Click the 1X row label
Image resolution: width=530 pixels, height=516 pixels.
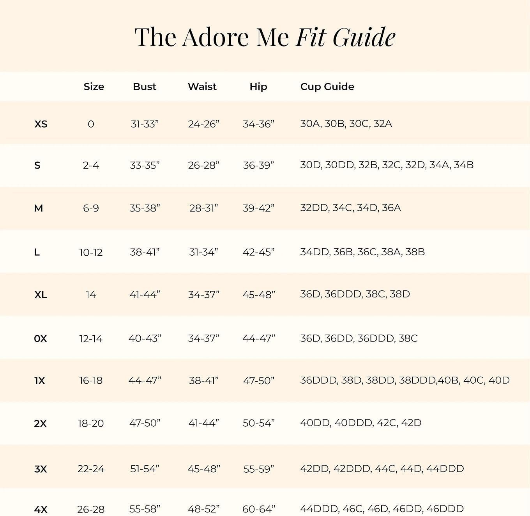click(x=39, y=381)
